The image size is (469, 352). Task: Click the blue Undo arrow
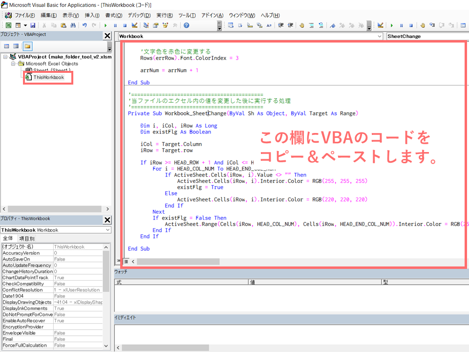pos(85,25)
